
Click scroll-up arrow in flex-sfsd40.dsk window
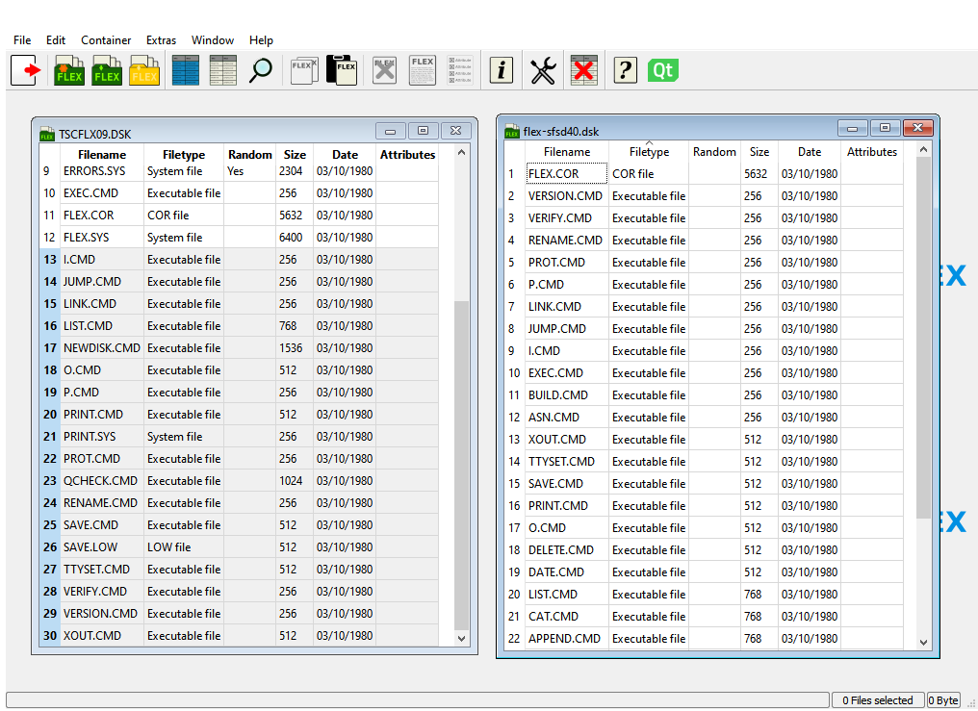(x=924, y=149)
